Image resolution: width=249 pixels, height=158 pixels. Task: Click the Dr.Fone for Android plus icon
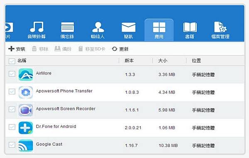[26, 128]
